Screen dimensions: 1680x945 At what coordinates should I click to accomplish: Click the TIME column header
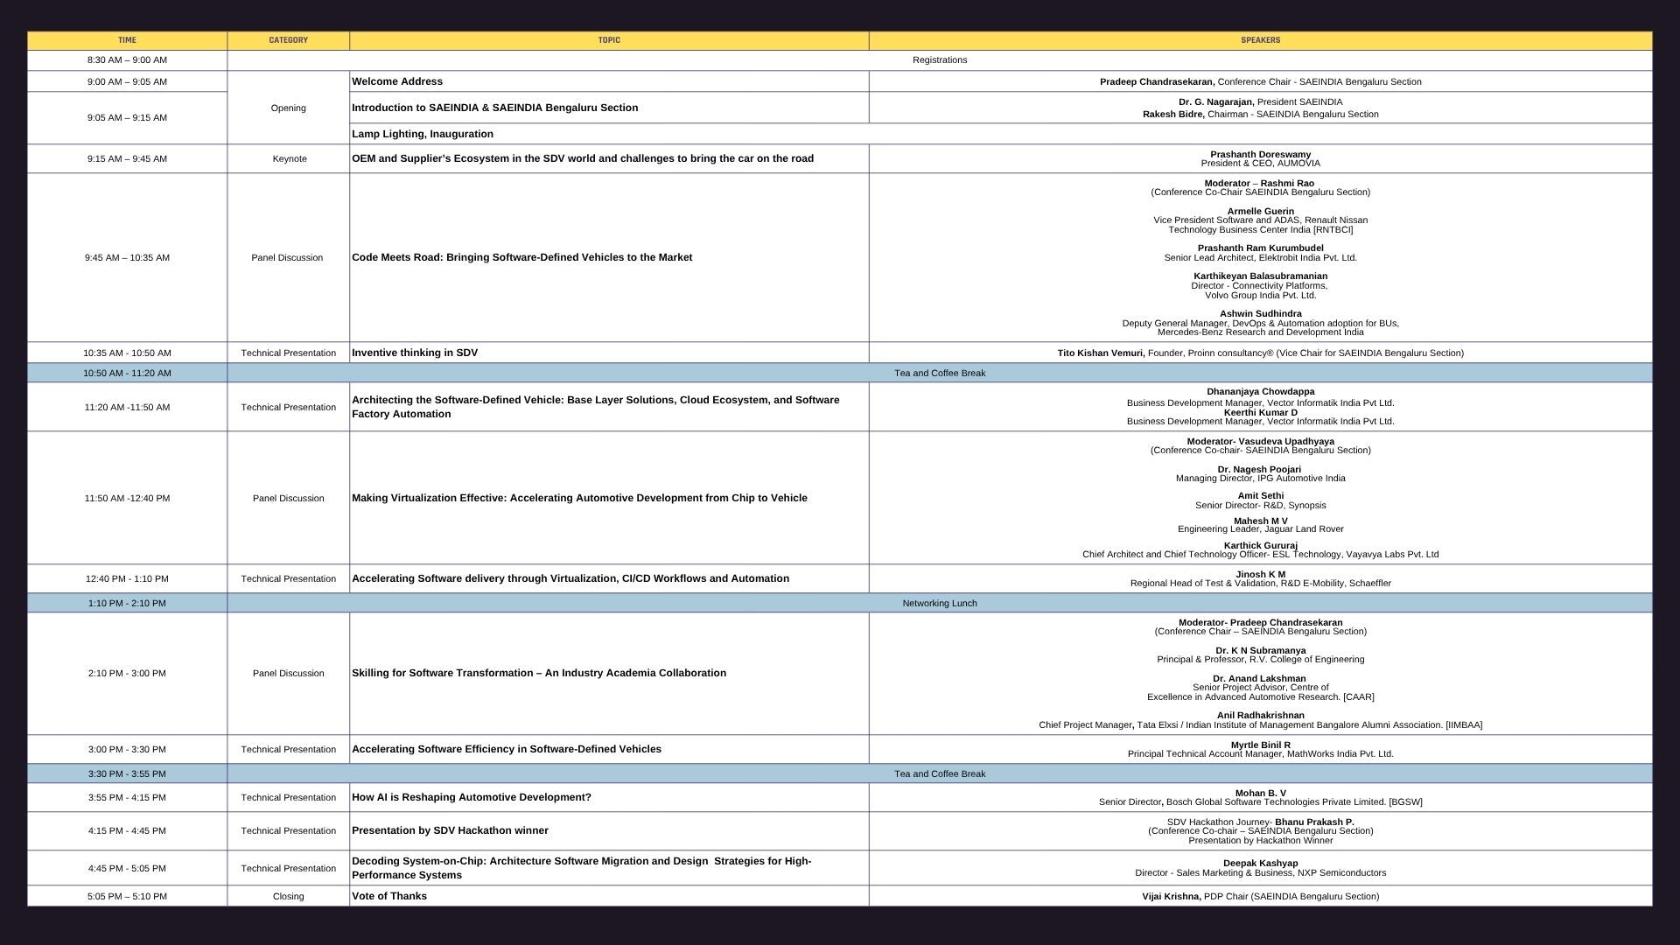[127, 39]
